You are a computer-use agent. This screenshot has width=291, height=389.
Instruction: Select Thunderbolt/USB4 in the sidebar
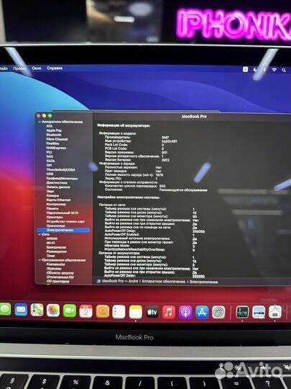(x=60, y=169)
